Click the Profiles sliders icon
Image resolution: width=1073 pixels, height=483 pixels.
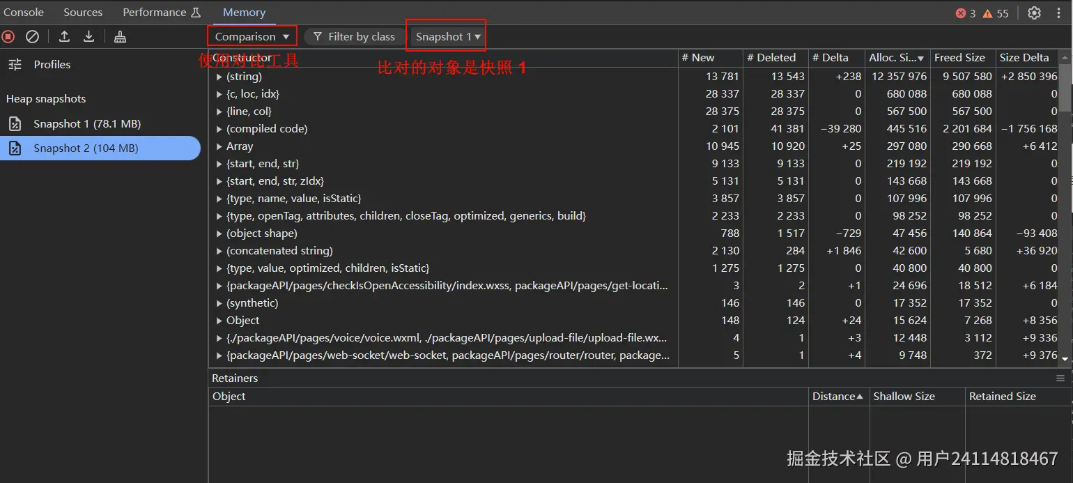(x=15, y=64)
